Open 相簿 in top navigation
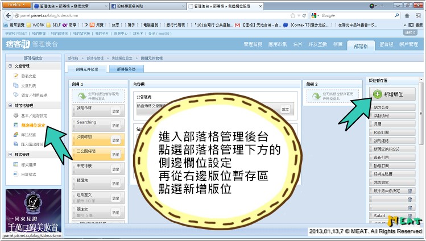The height and width of the screenshot is (241, 426). tap(338, 44)
